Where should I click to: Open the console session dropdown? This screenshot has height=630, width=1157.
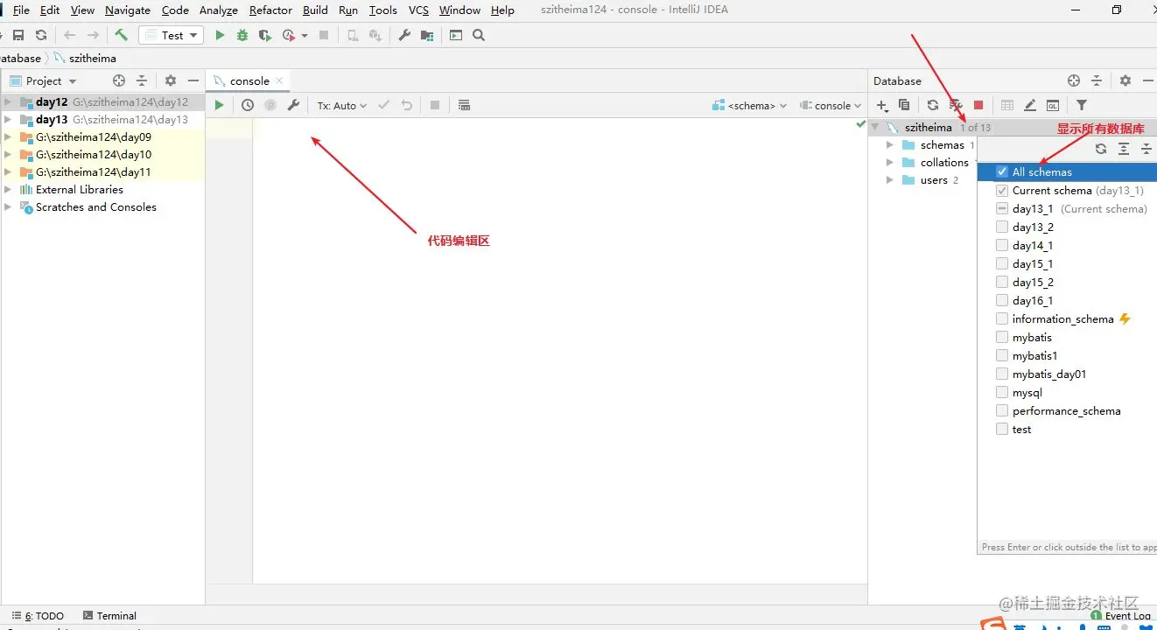point(831,105)
